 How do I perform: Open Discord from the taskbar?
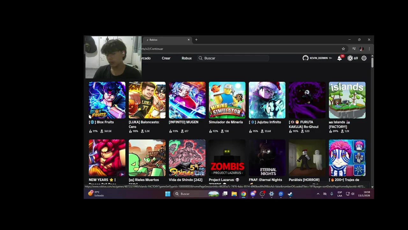pyautogui.click(x=253, y=194)
